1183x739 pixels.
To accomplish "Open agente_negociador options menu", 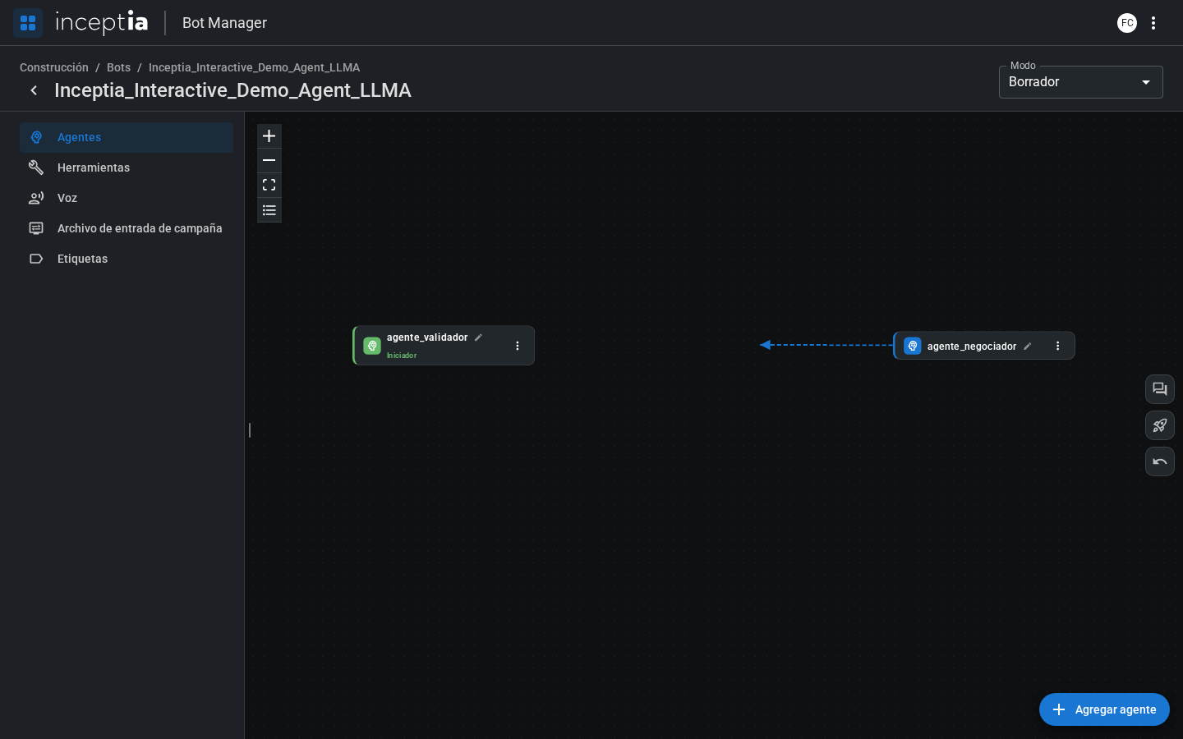I will tap(1058, 346).
